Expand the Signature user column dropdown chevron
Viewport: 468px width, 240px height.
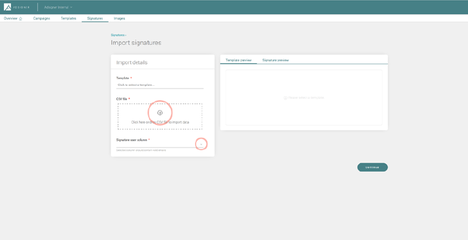[x=201, y=144]
